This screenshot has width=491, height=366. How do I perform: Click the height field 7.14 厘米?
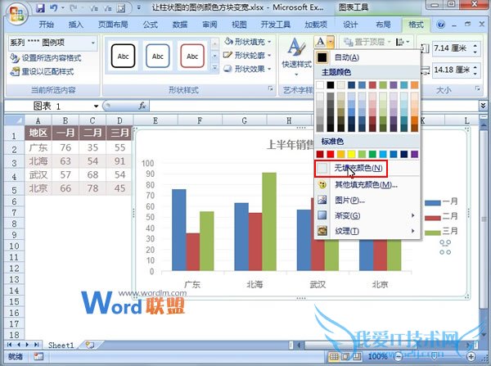(452, 48)
